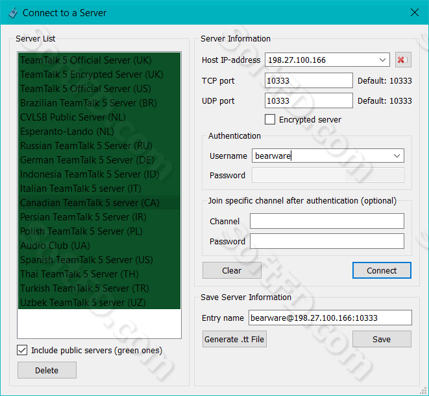Select Brazilian TeamTalk 5 Server (BR)
This screenshot has width=429, height=396.
pos(99,103)
